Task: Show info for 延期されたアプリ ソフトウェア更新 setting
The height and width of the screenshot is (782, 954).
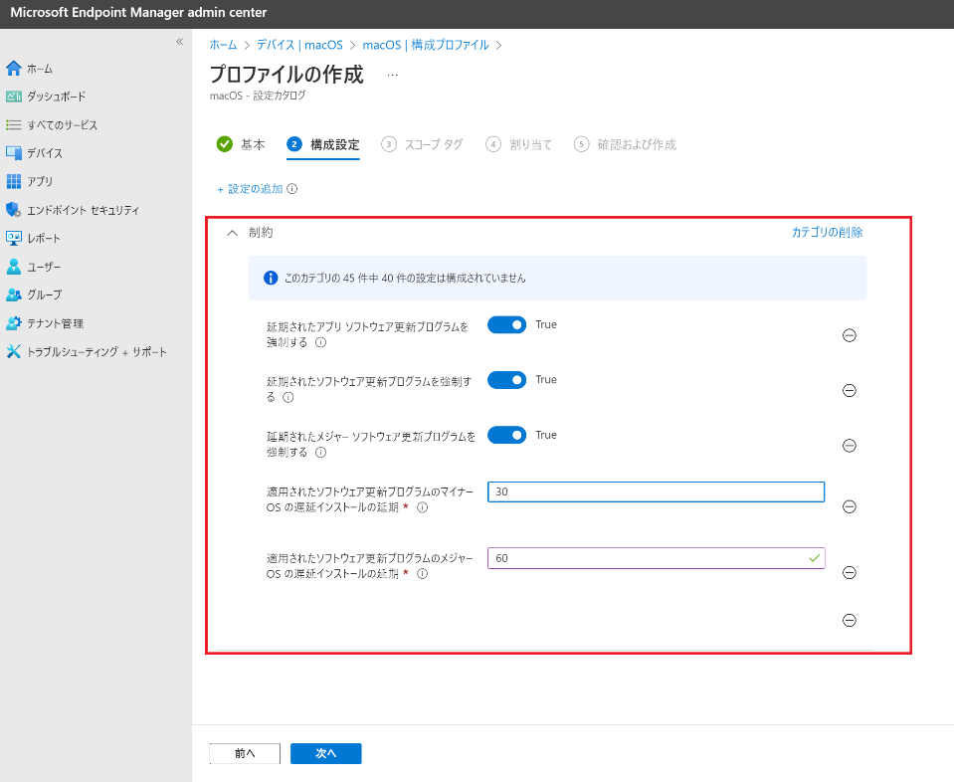Action: pos(320,342)
